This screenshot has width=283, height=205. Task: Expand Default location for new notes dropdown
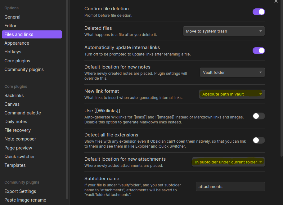click(232, 72)
